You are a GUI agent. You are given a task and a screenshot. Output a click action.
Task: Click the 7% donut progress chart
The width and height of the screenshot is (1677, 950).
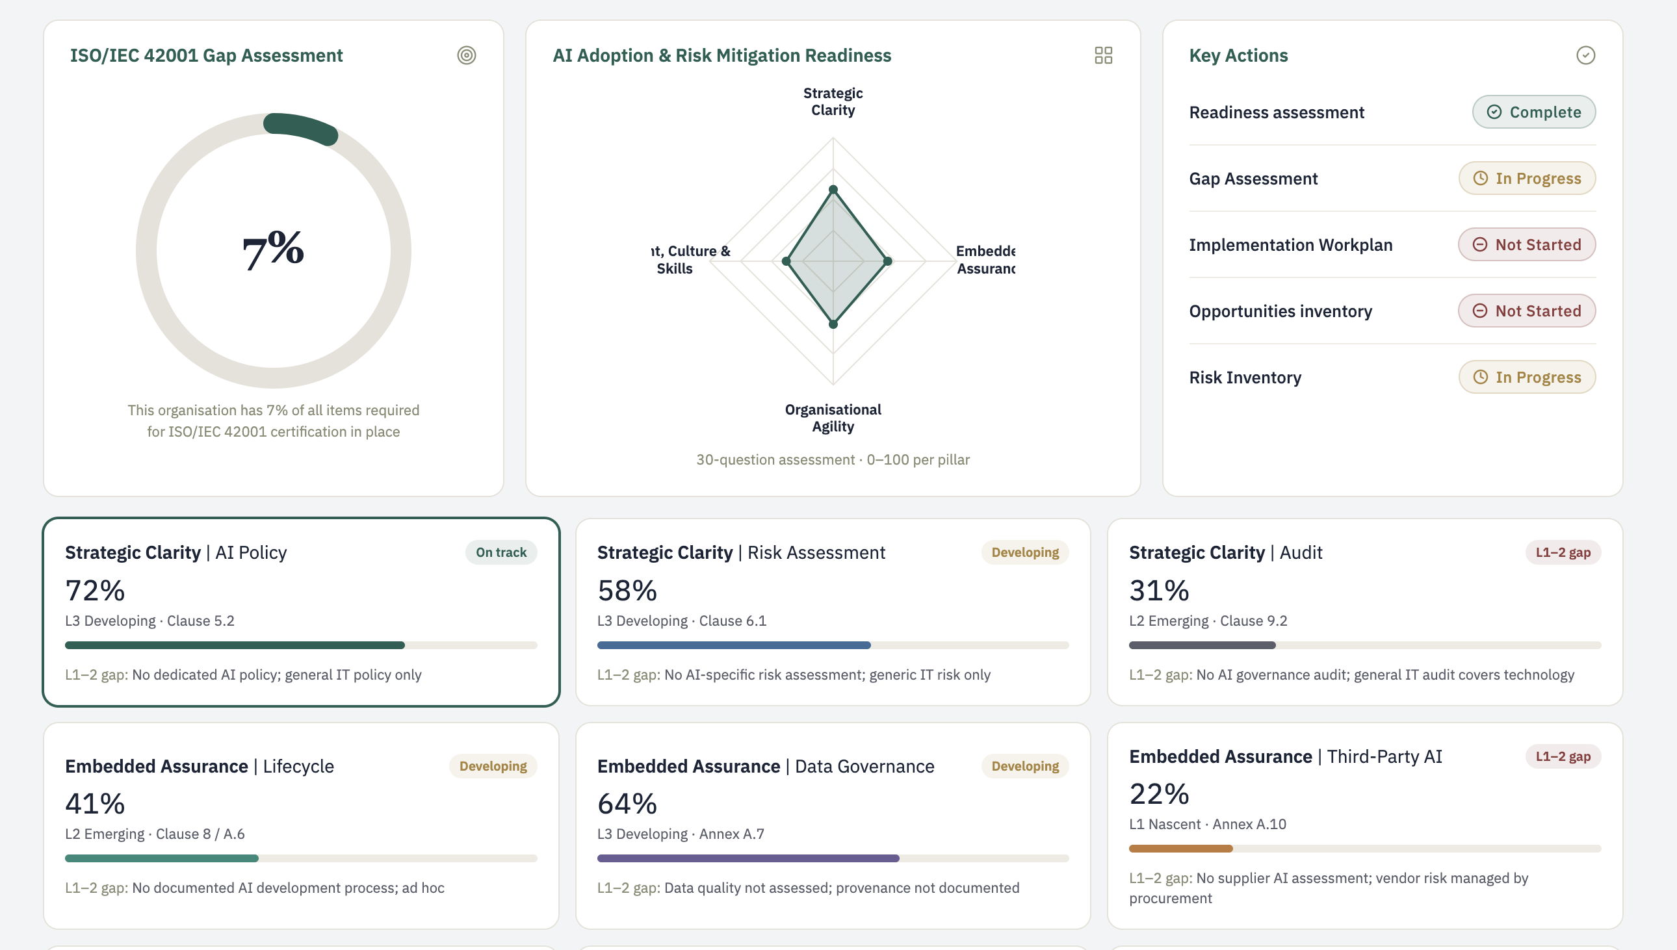[274, 251]
